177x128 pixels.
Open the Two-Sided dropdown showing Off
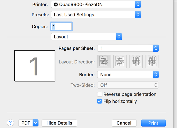coord(128,85)
